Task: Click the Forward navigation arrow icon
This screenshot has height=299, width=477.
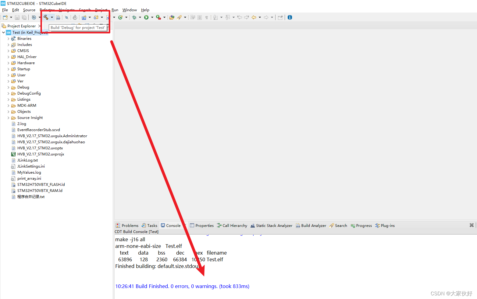Action: click(266, 17)
